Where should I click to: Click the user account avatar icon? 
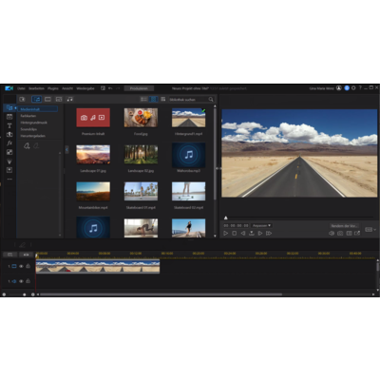point(339,88)
